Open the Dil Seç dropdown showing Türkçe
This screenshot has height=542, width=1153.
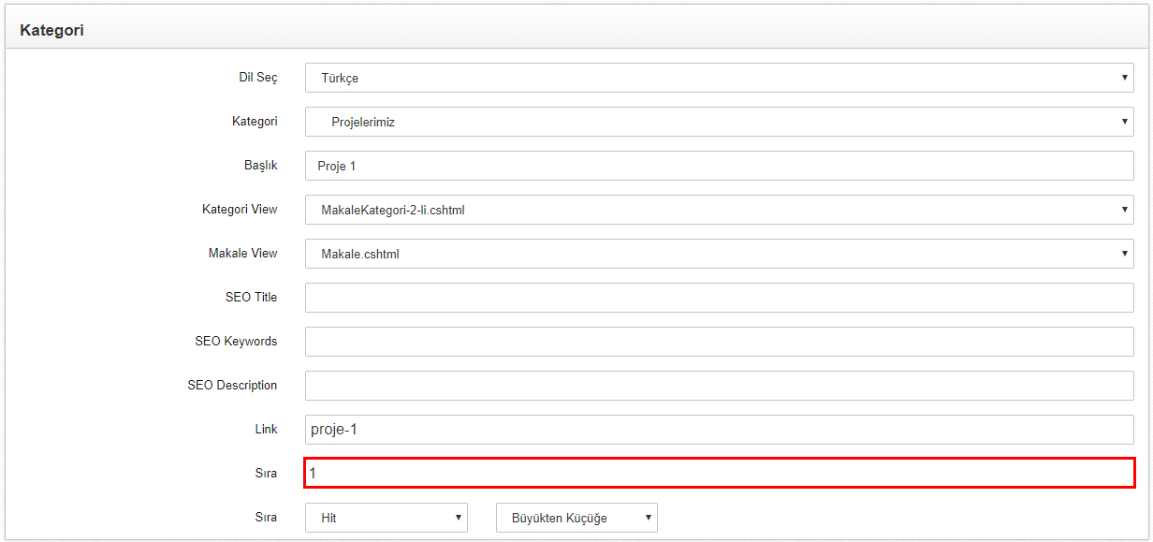pyautogui.click(x=720, y=78)
